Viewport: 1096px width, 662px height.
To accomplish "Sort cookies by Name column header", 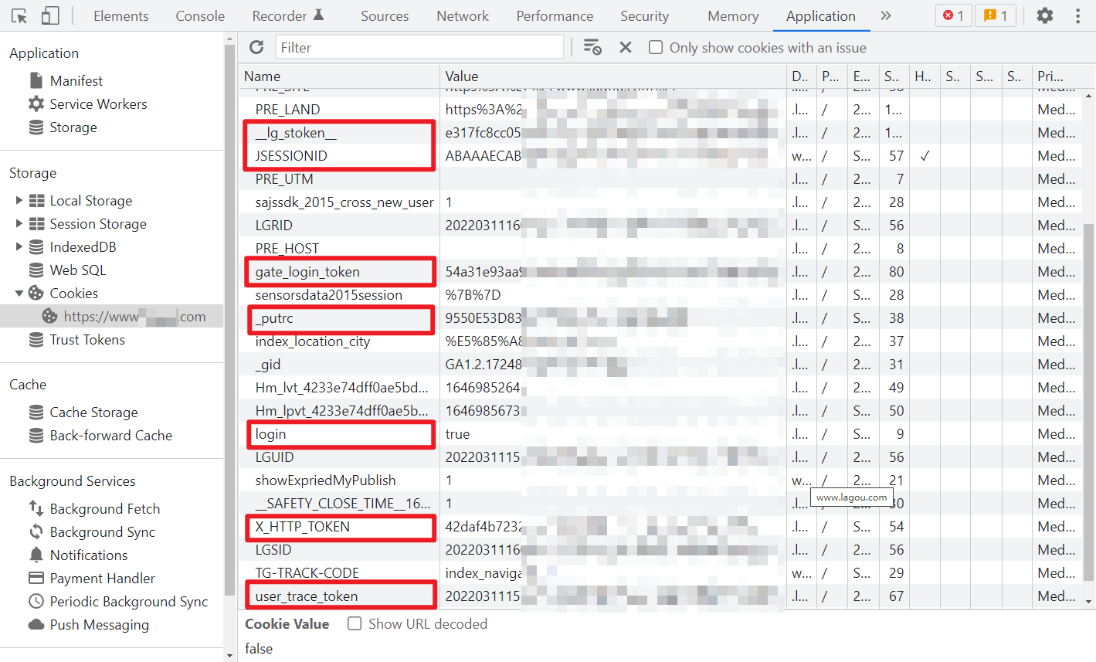I will coord(339,76).
